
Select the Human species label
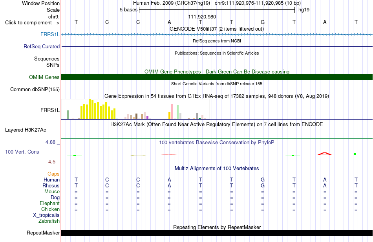51,180
